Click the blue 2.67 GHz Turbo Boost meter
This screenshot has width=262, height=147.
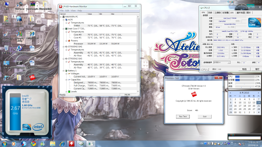[15, 112]
